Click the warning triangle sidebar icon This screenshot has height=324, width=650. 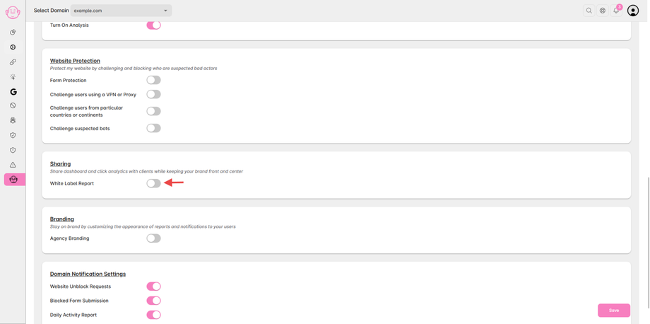pos(13,165)
